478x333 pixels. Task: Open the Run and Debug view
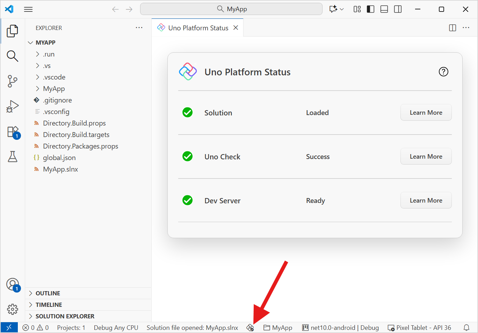point(13,106)
